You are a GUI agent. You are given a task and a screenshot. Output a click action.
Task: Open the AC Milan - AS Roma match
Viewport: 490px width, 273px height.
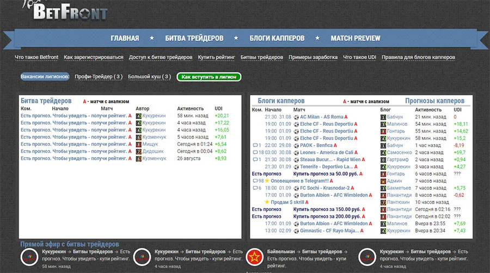[x=322, y=117]
